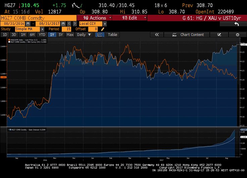Click the Study label
The width and height of the screenshot is (247, 178).
coord(6,29)
